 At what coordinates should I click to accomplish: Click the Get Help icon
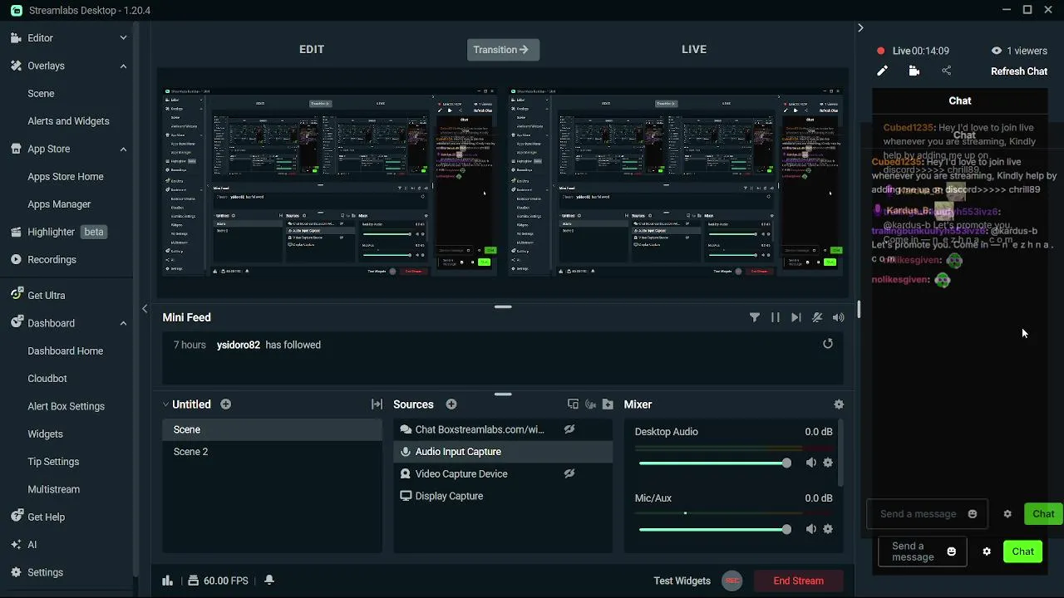point(16,517)
